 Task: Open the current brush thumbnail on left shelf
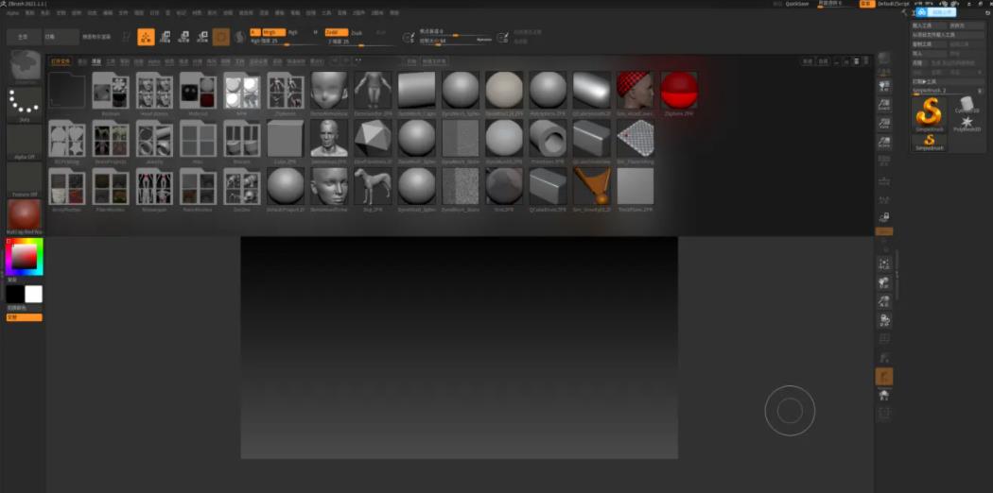click(25, 66)
